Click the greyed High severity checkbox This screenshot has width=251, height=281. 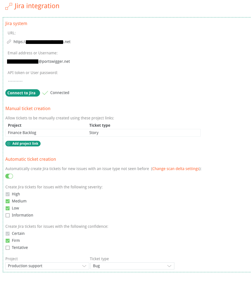8,194
